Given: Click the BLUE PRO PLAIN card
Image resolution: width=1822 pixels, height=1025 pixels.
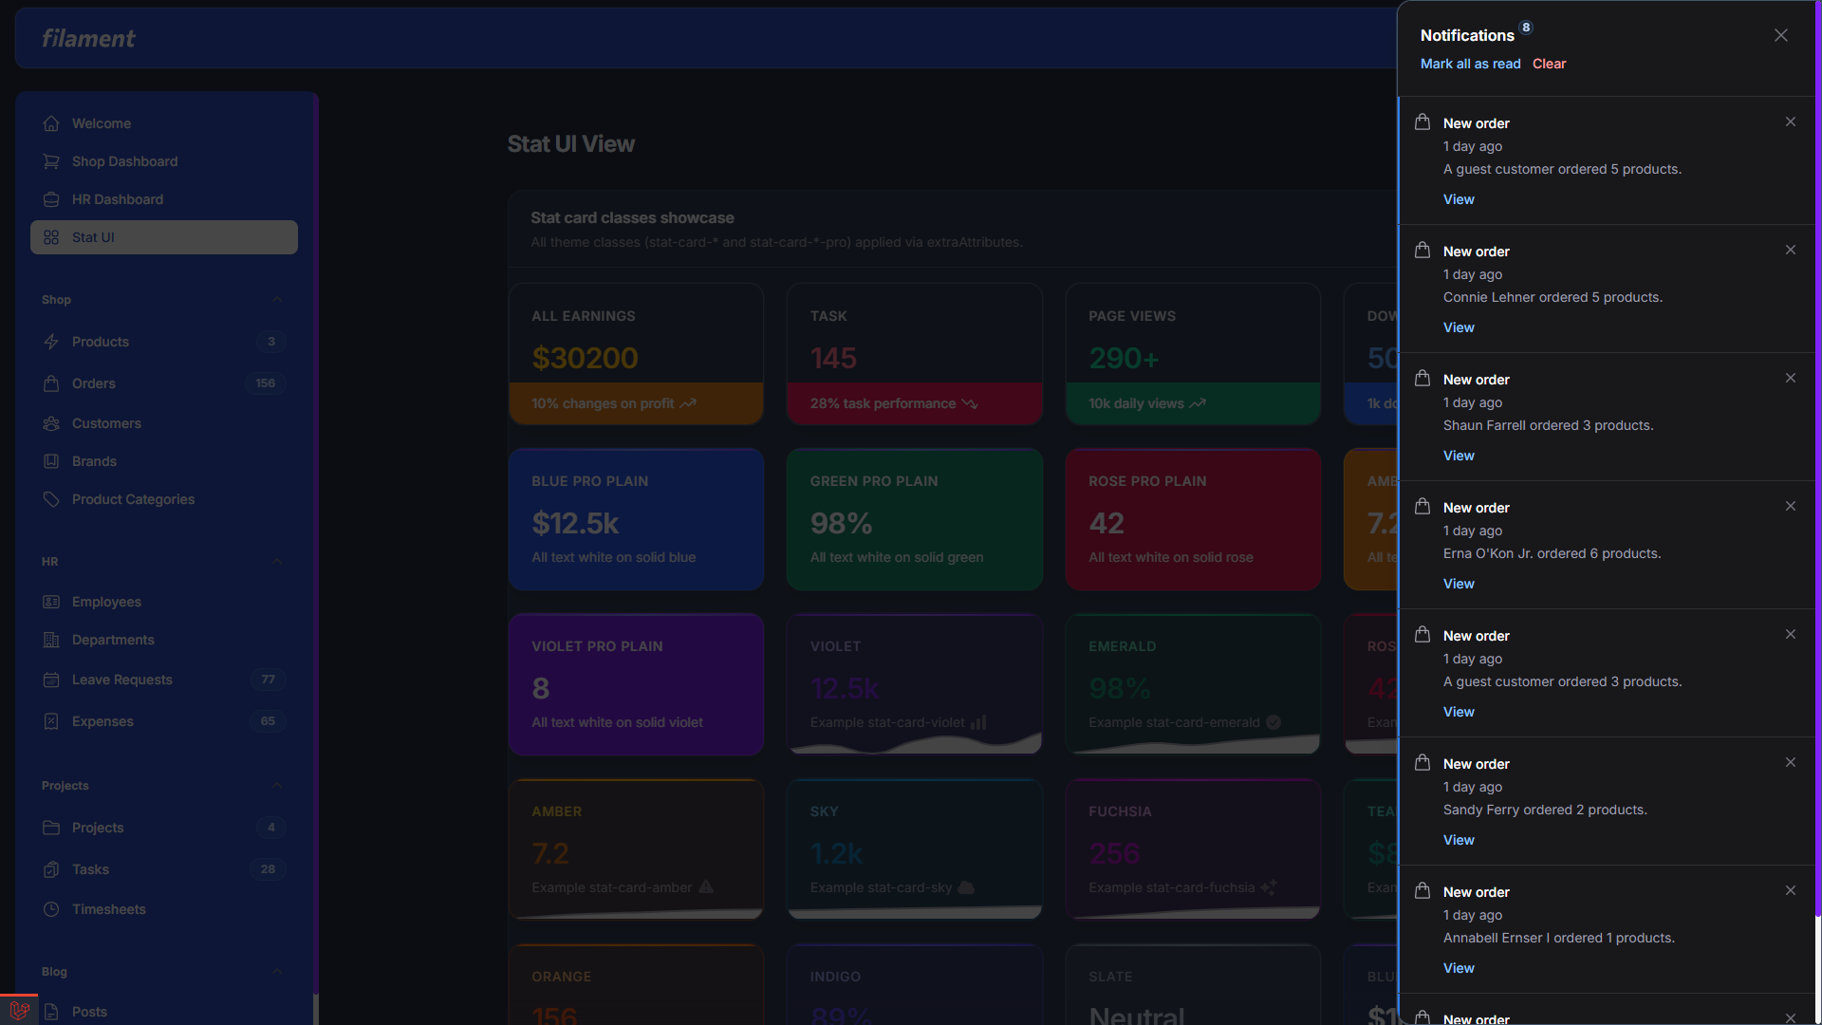Looking at the screenshot, I should coord(636,519).
